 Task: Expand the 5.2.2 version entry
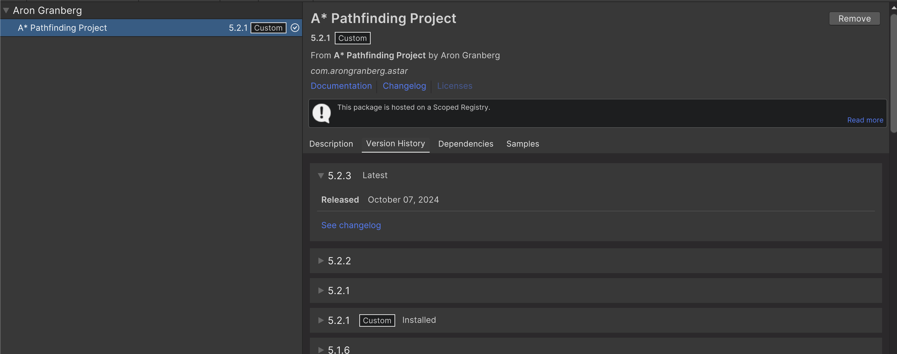[321, 261]
